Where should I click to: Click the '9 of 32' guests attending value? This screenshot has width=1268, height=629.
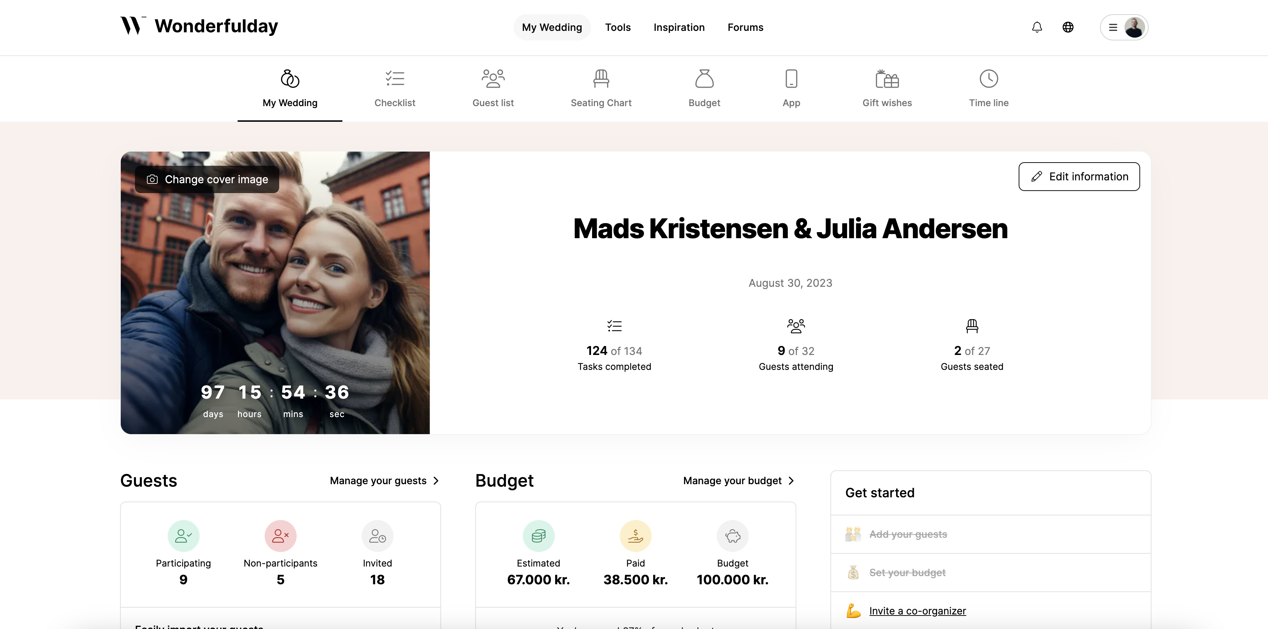(796, 351)
